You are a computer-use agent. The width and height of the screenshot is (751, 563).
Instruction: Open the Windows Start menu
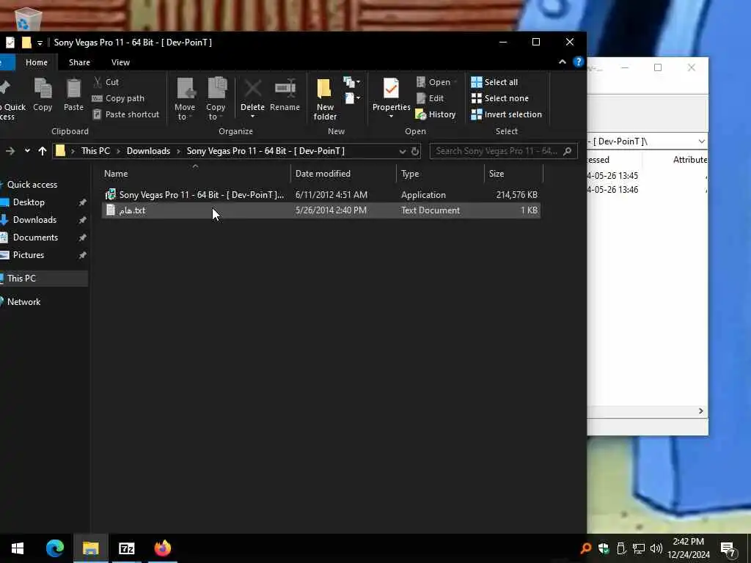pos(18,548)
